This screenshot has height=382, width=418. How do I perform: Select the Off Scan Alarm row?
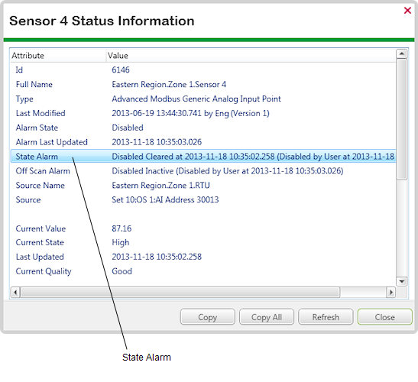[203, 170]
